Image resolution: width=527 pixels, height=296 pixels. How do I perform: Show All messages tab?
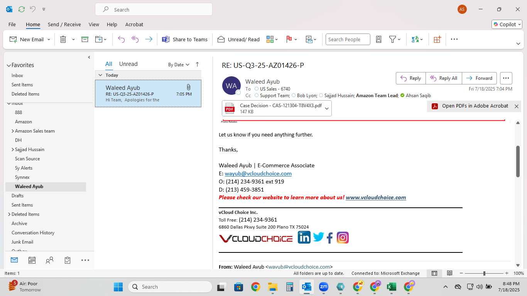point(109,64)
